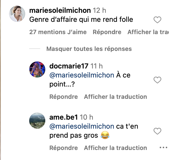Screen dimensions: 169x160
Task: Open docmarie17's profile picture
Action: coord(37,69)
